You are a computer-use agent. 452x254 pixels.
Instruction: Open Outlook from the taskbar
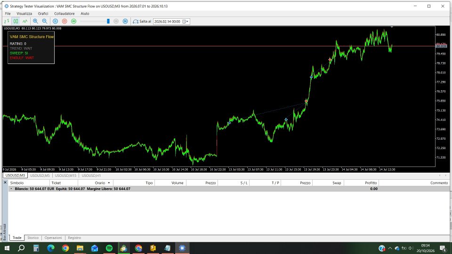[x=95, y=248]
